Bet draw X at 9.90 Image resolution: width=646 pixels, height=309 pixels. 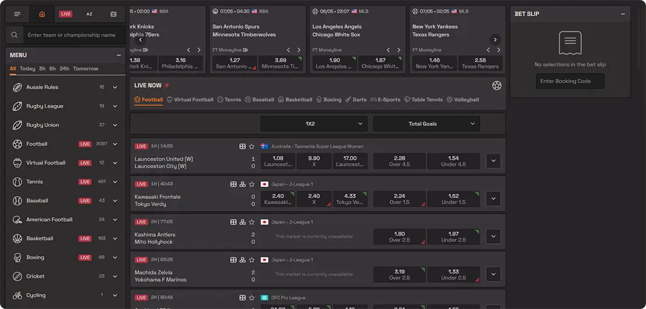click(314, 161)
